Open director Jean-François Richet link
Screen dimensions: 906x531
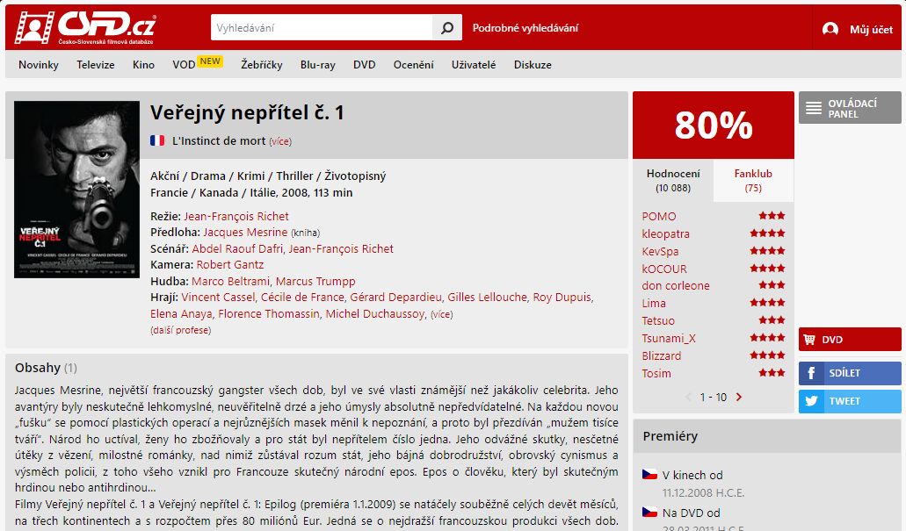(x=236, y=217)
